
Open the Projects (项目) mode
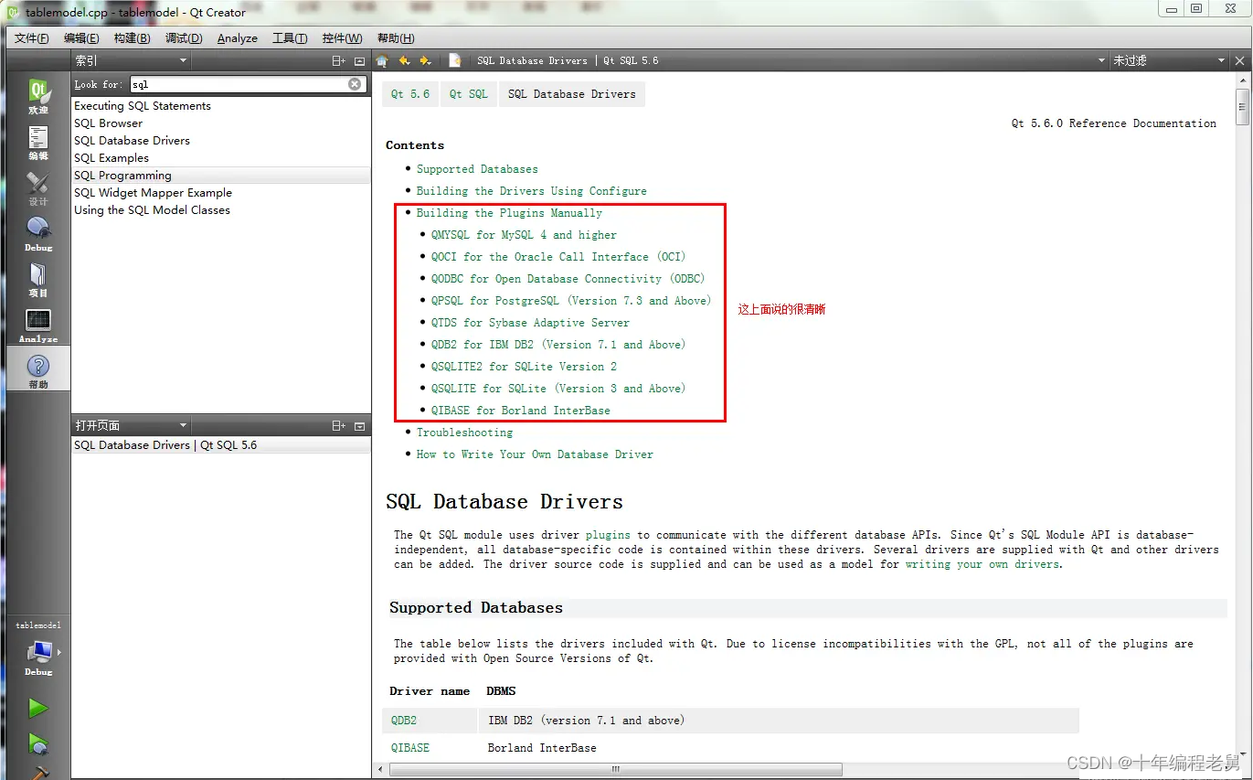coord(37,279)
